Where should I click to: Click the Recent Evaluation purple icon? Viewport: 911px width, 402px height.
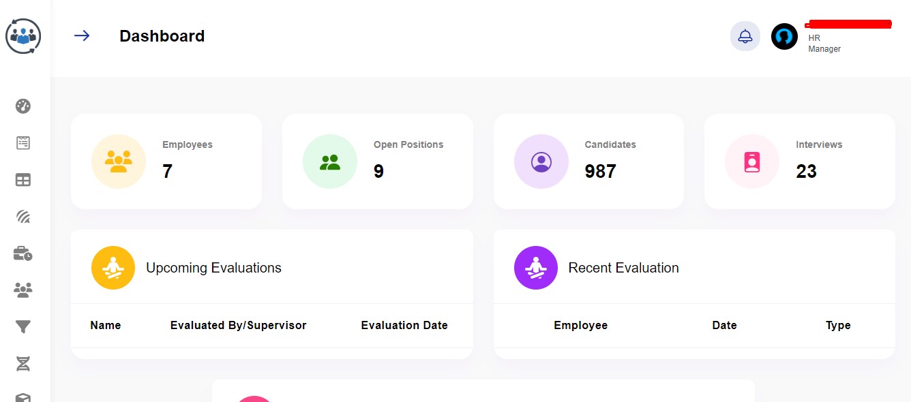[536, 268]
